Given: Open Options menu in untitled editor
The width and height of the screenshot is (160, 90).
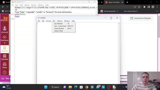Looking at the screenshot, I should tap(60, 21).
